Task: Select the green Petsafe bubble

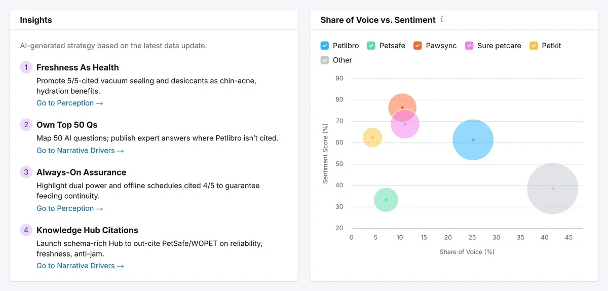Action: click(x=386, y=200)
